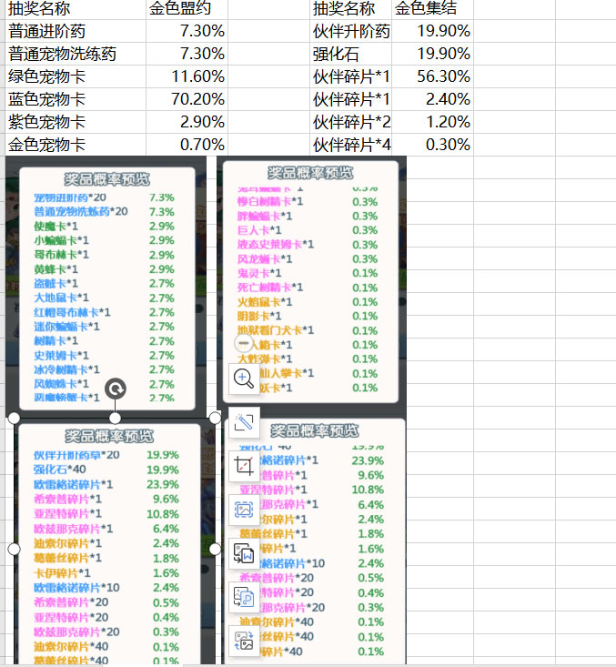Select the 0.30% cell
The height and width of the screenshot is (667, 616).
tap(432, 145)
